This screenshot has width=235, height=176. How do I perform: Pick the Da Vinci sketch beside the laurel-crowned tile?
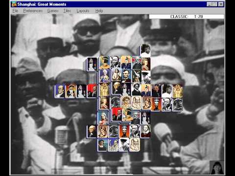(x=137, y=103)
